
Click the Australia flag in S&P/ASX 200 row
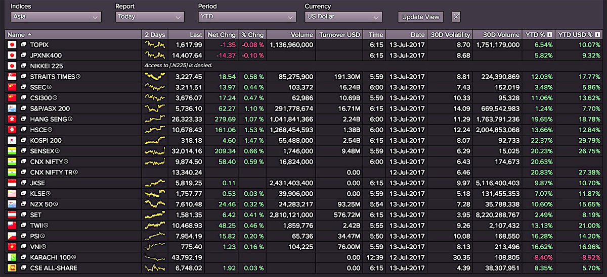pos(11,108)
